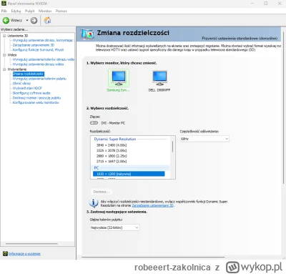Screen dimensions: 286x274
Task: Open Dostosuj rozmiar i pozycję pulpitu
Action: [x=36, y=98]
